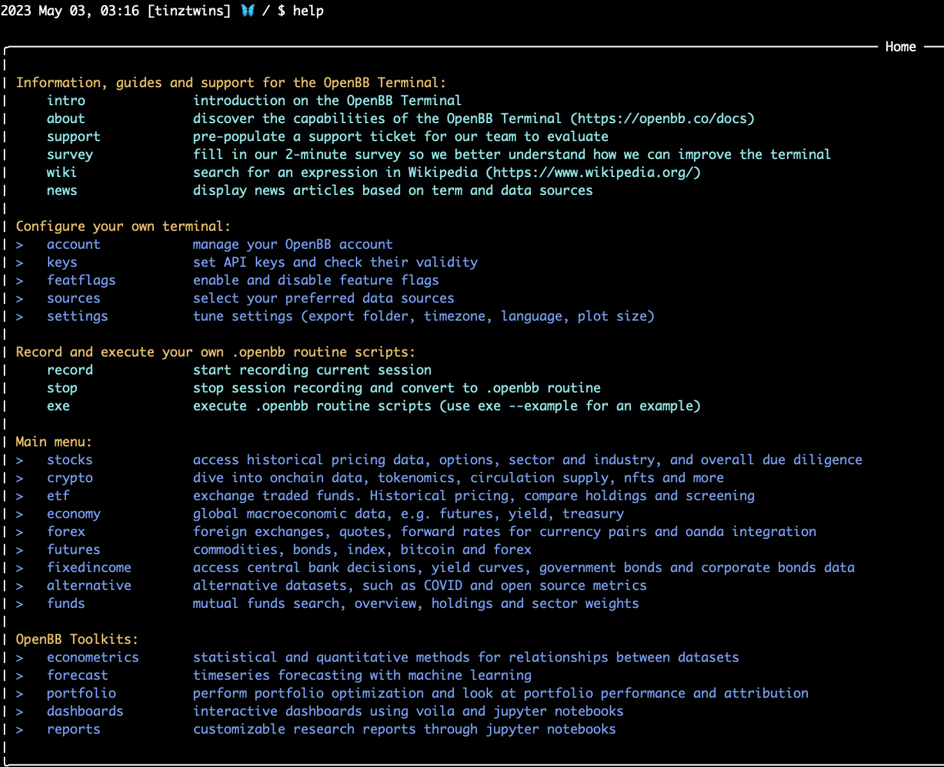The width and height of the screenshot is (944, 767).
Task: Click the 'fixedincome' menu entry
Action: 89,568
